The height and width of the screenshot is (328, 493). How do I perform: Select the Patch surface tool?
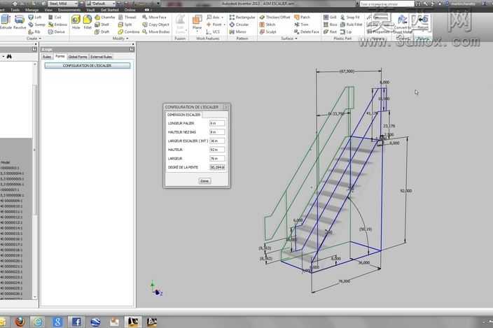click(x=302, y=17)
